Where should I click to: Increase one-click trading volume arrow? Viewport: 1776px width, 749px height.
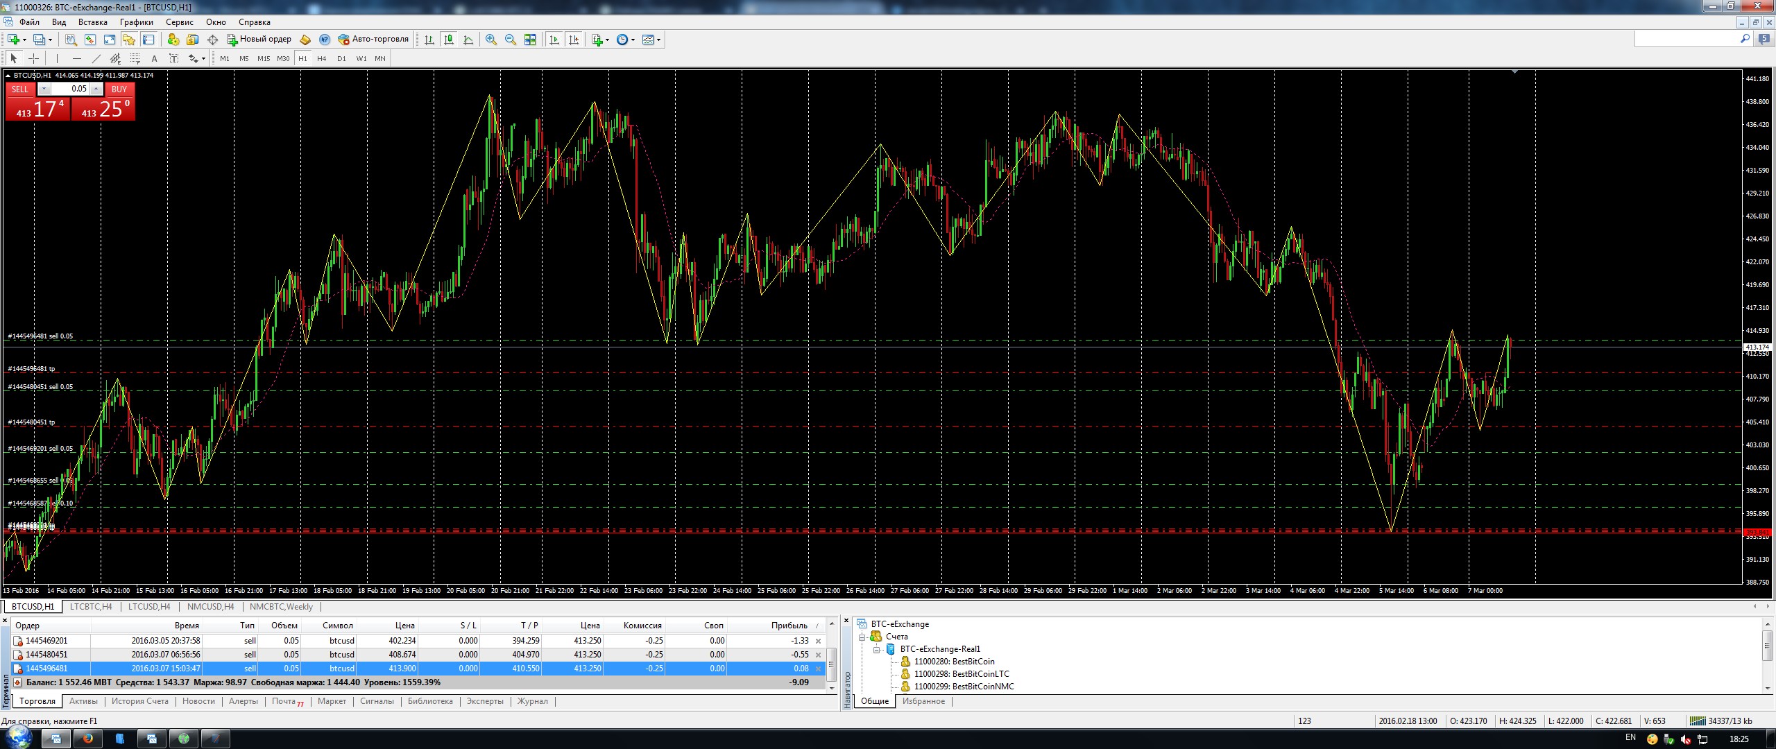(96, 89)
